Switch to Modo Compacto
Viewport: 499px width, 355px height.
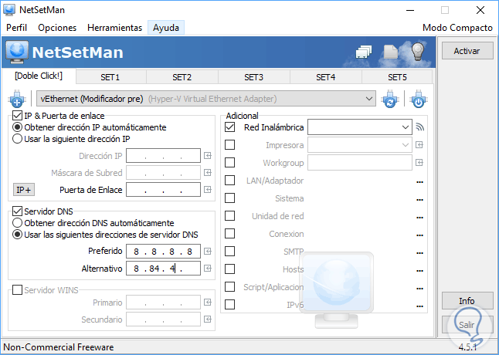pyautogui.click(x=457, y=28)
